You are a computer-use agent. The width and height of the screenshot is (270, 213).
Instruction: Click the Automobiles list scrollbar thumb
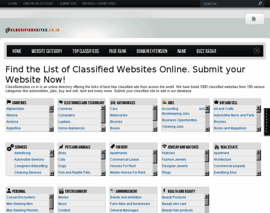(155, 115)
